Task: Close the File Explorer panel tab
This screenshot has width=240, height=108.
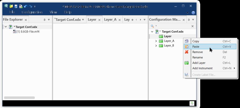Action: (26, 20)
